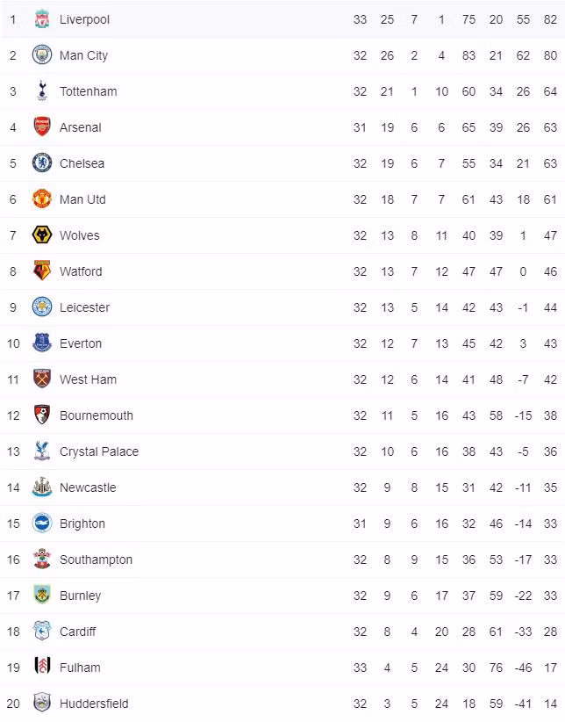
Task: Open the Man Utd team link
Action: [x=82, y=199]
